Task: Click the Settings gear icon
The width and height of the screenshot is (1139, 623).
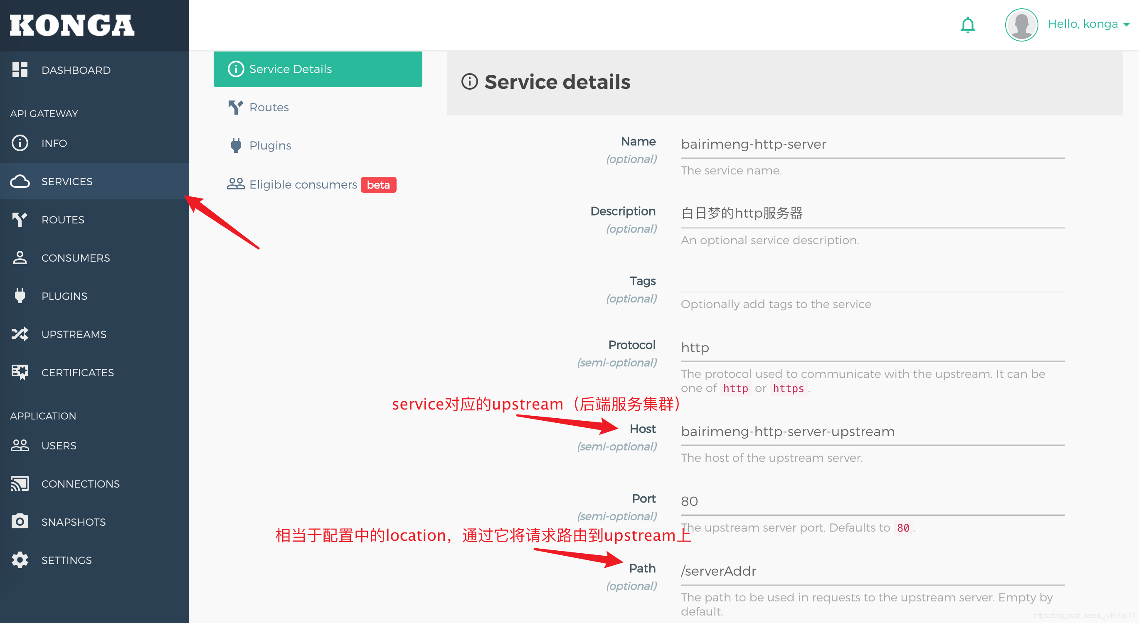Action: [20, 560]
